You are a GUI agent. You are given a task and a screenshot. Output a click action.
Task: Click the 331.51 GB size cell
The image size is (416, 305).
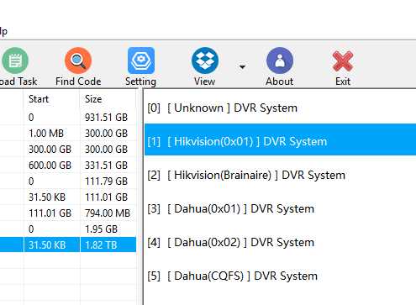(108, 165)
